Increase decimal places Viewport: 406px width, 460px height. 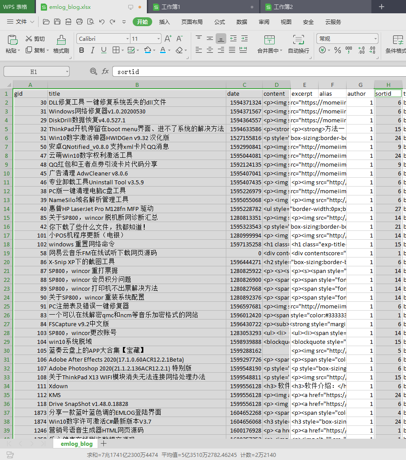click(361, 50)
